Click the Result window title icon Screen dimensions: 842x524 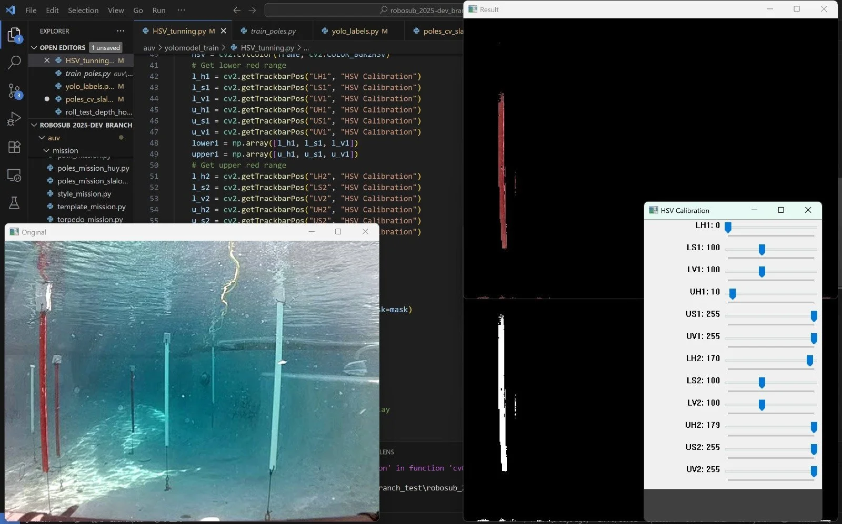tap(473, 9)
